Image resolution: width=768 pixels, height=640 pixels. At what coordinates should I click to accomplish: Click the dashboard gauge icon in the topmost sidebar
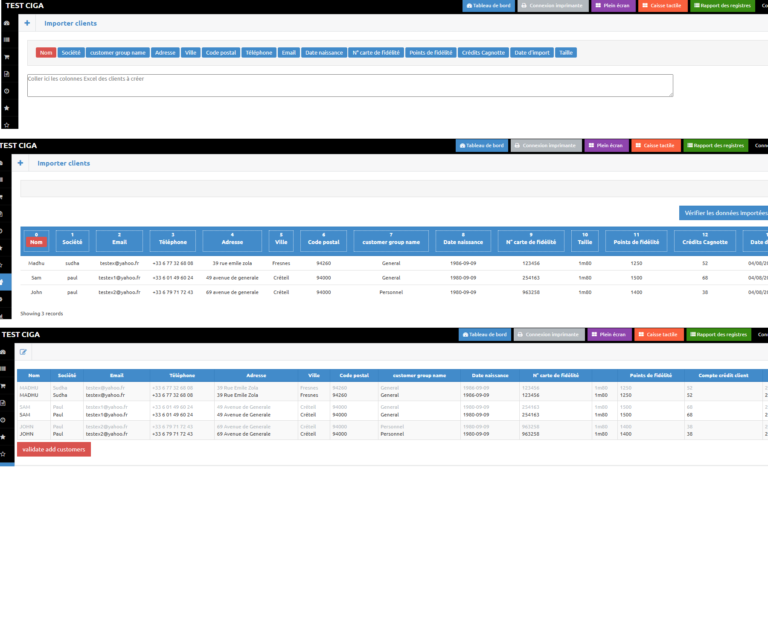tap(7, 23)
